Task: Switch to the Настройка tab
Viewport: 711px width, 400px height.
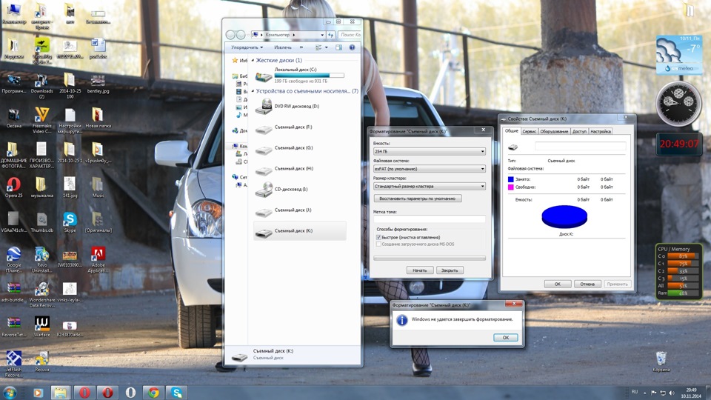Action: coord(601,132)
